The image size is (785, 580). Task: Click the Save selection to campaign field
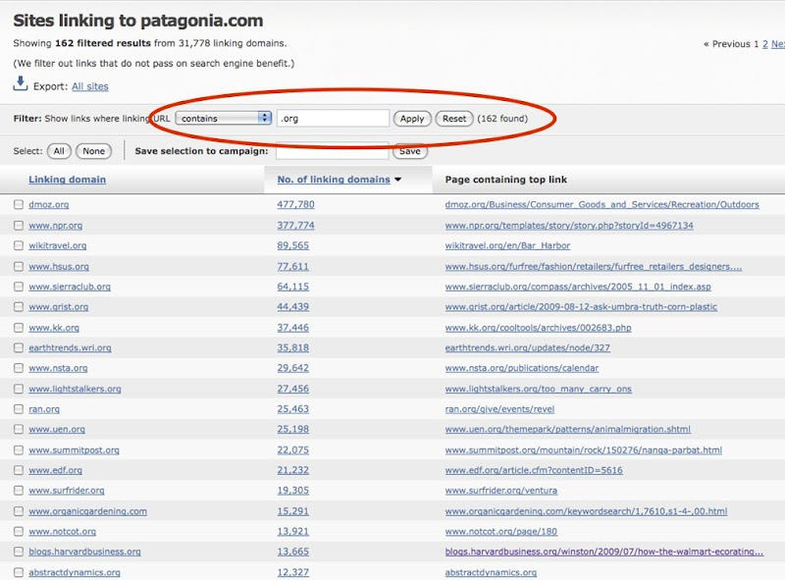pos(333,151)
